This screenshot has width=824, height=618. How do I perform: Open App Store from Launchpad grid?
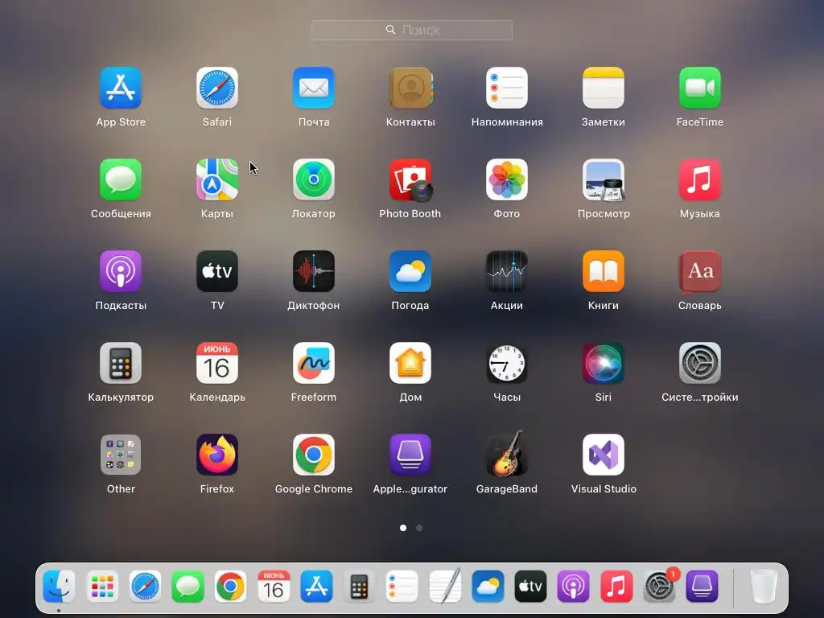pos(121,88)
